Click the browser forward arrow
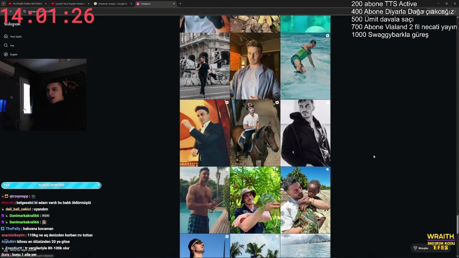This screenshot has width=459, height=258. click(10, 11)
